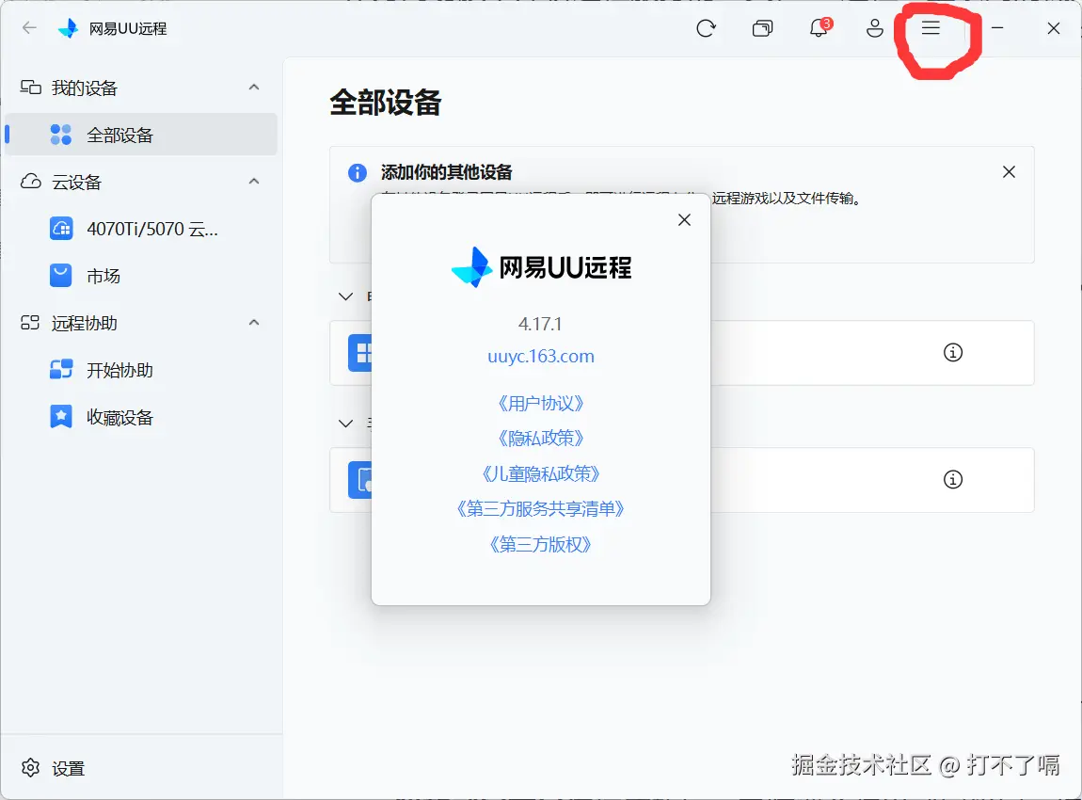Refresh the device list
The height and width of the screenshot is (800, 1082).
[706, 28]
